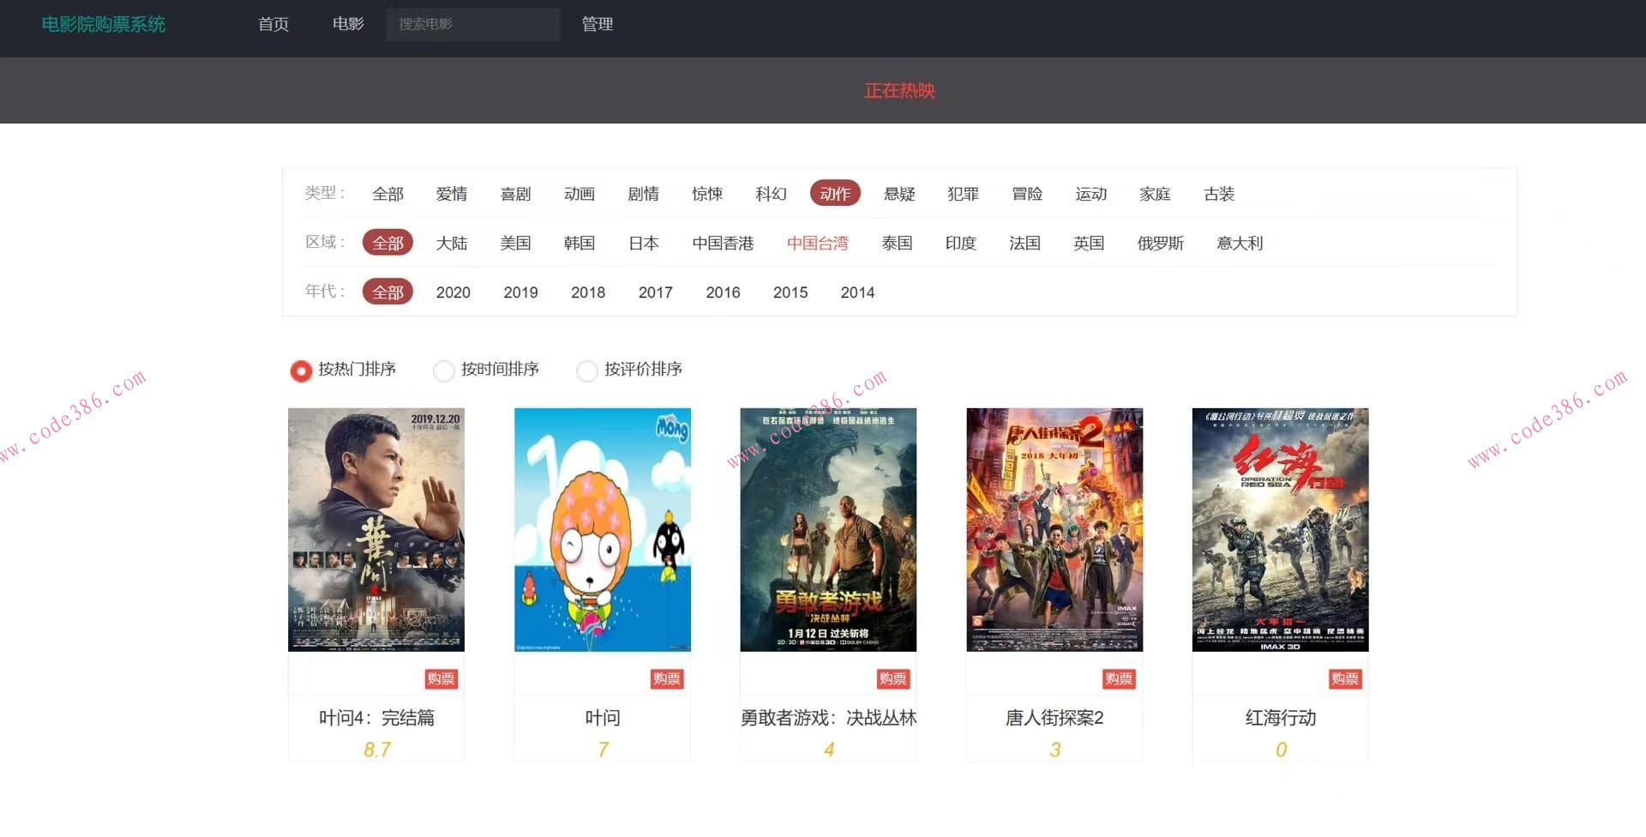Select 按热门排序 sorting option

301,370
